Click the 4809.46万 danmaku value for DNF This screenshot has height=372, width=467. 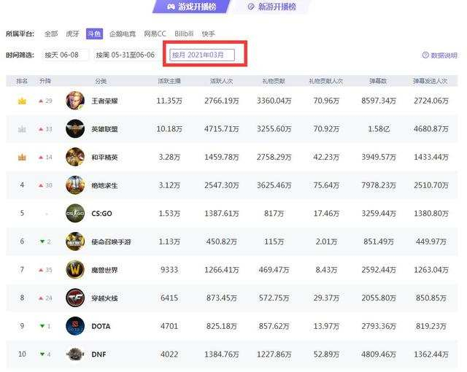point(379,354)
